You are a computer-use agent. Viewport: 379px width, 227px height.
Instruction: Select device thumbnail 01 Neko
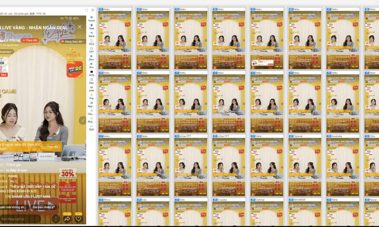tap(115, 38)
